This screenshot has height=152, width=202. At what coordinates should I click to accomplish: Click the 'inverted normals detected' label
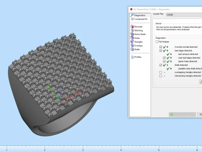click(186, 47)
